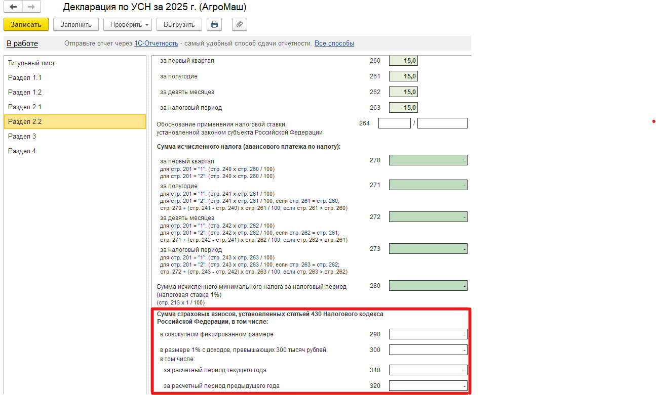656x395 pixels.
Task: Click the Заполнить button
Action: [x=76, y=24]
